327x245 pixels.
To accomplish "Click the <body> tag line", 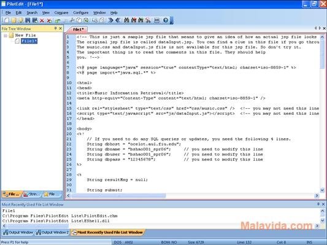I will (84, 129).
